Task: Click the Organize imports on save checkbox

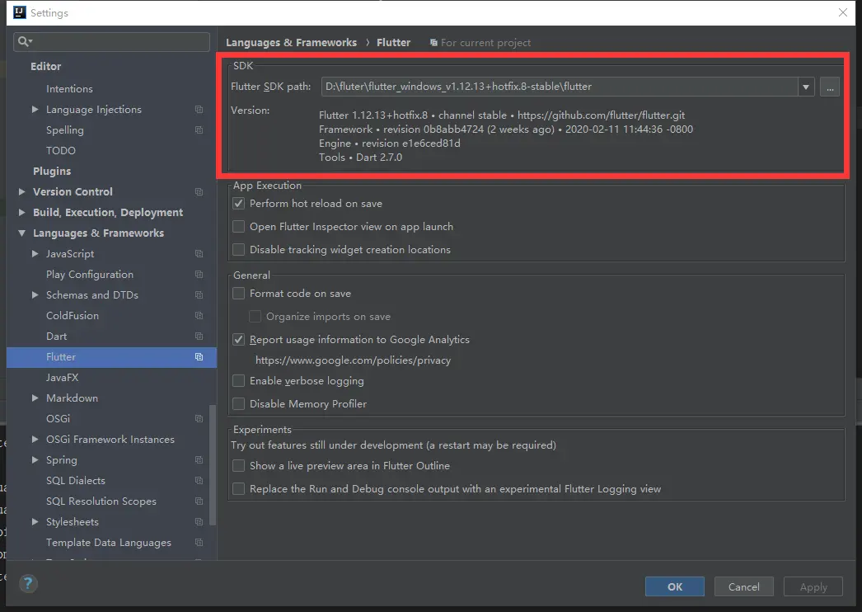Action: [255, 317]
